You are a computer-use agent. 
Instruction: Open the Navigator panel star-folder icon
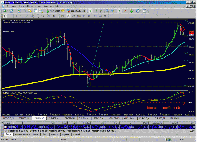click(30, 11)
